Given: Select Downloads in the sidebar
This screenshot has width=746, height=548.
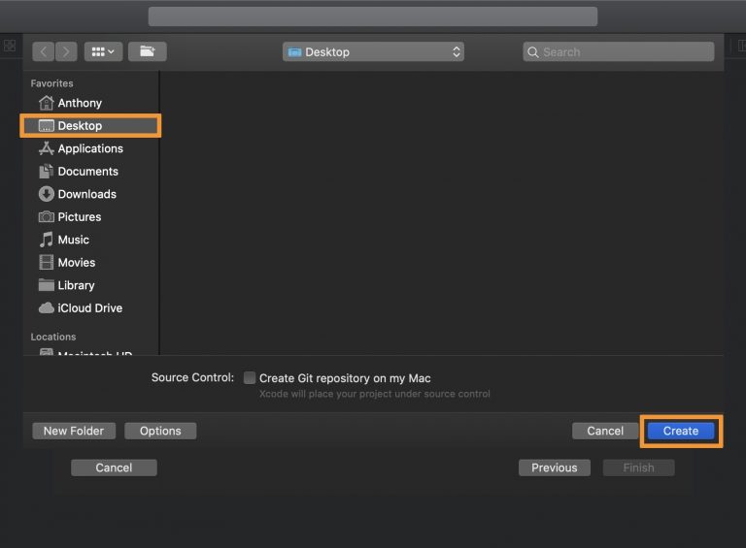Looking at the screenshot, I should [x=90, y=194].
